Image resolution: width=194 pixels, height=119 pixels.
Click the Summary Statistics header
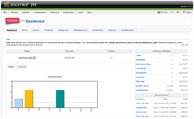click(162, 51)
